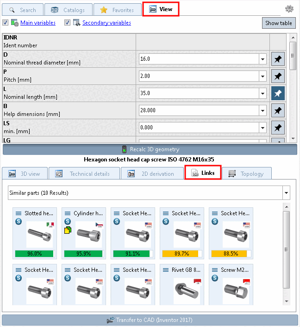This screenshot has width=300, height=327.
Task: Click the 96.0% similarity bar
Action: pos(35,254)
